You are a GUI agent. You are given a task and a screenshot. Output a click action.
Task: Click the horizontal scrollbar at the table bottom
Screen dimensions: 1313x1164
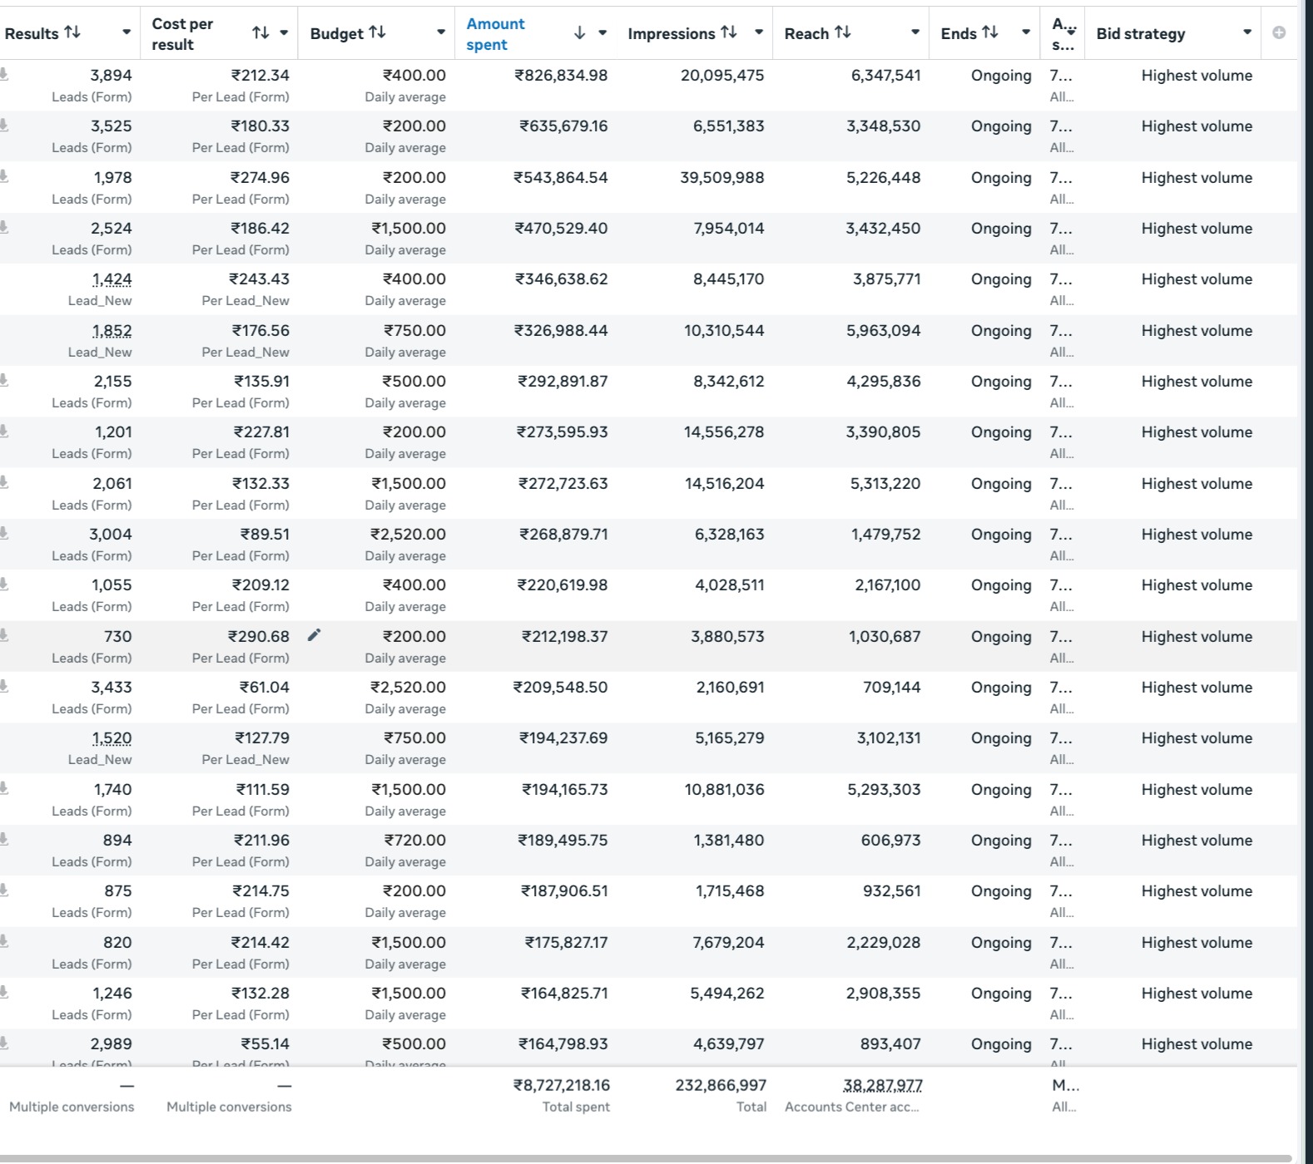click(x=646, y=1158)
